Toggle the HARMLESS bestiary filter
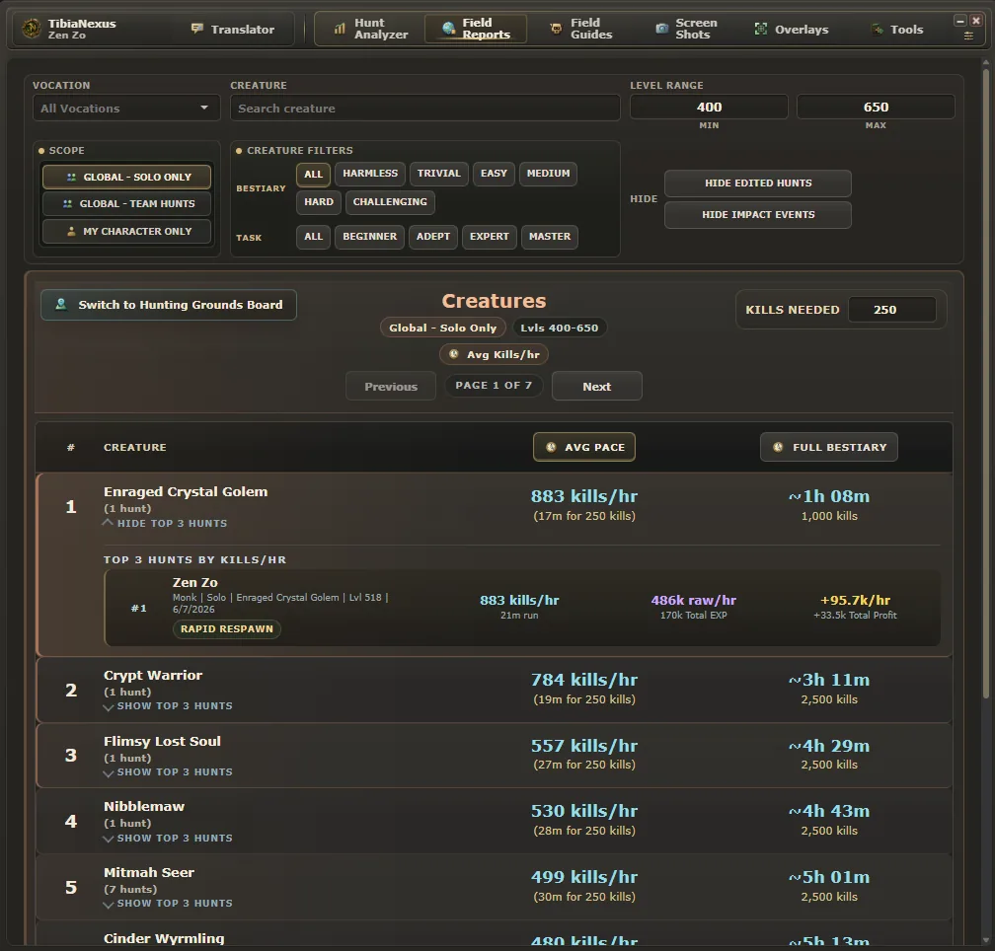 (370, 174)
